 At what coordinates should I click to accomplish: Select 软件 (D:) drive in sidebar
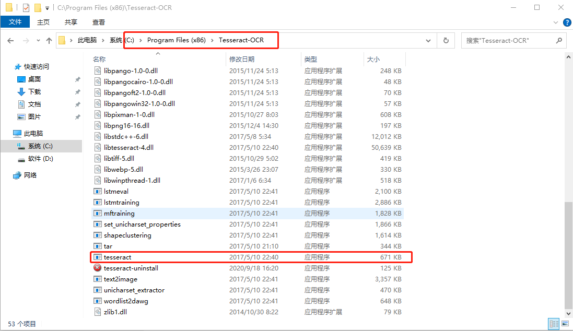click(x=41, y=159)
